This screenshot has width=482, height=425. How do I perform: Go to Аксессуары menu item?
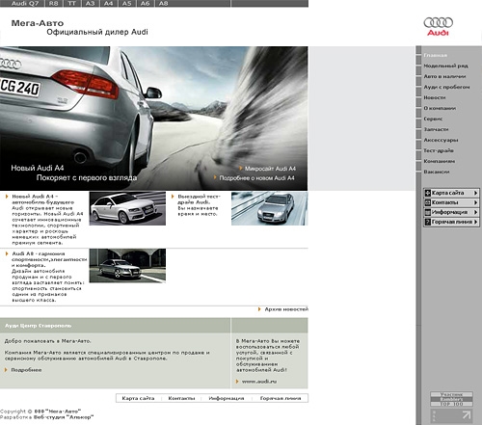[x=441, y=140]
